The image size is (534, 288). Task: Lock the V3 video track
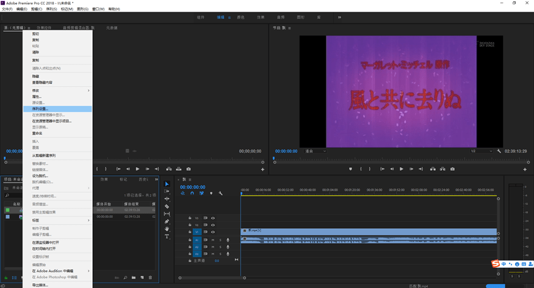point(190,217)
